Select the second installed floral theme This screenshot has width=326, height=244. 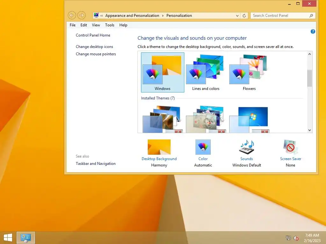tap(206, 119)
